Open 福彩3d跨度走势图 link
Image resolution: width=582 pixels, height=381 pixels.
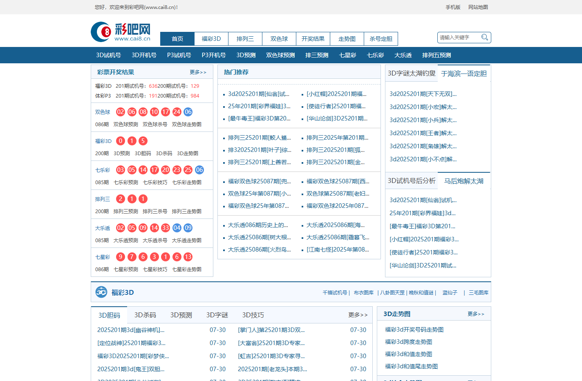[409, 342]
